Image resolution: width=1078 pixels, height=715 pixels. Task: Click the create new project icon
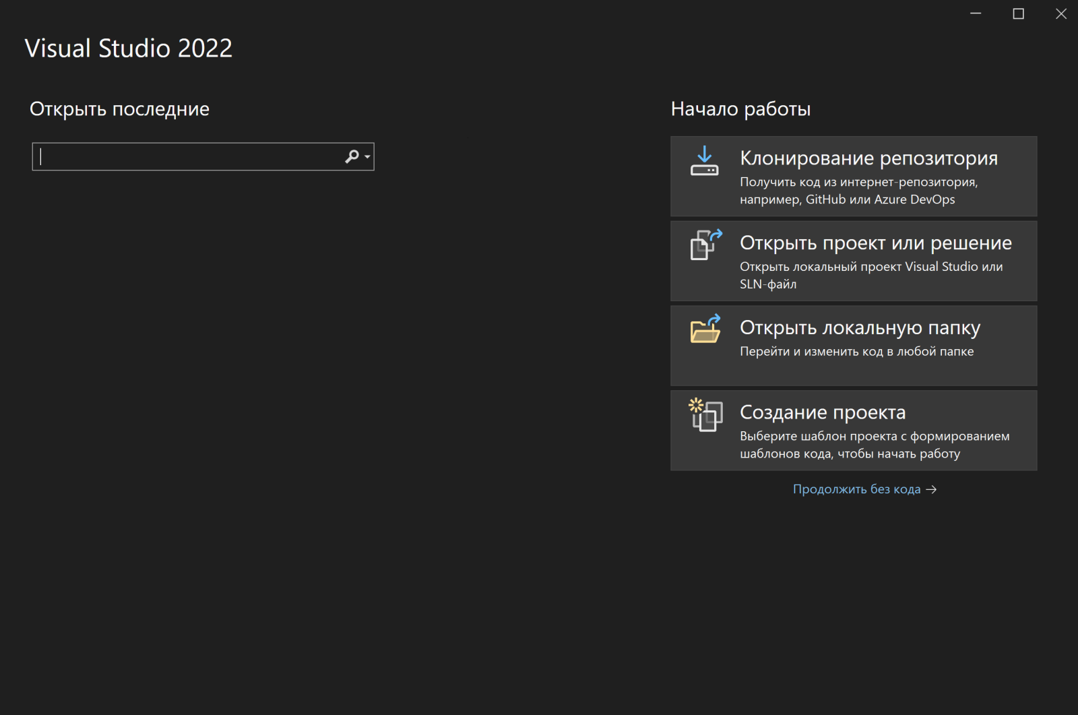[x=705, y=414]
